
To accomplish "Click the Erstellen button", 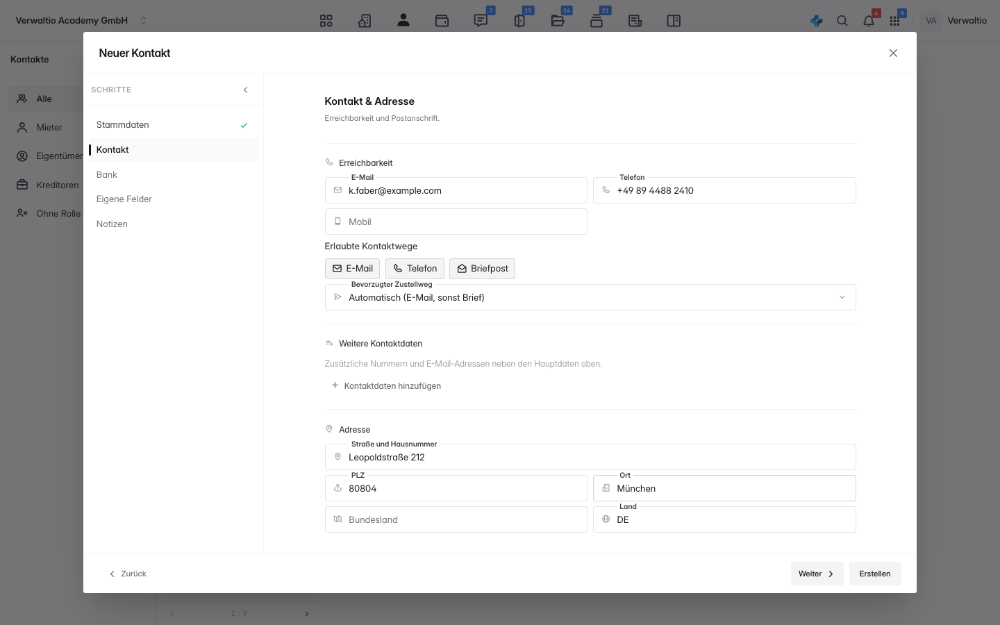I will pyautogui.click(x=875, y=574).
